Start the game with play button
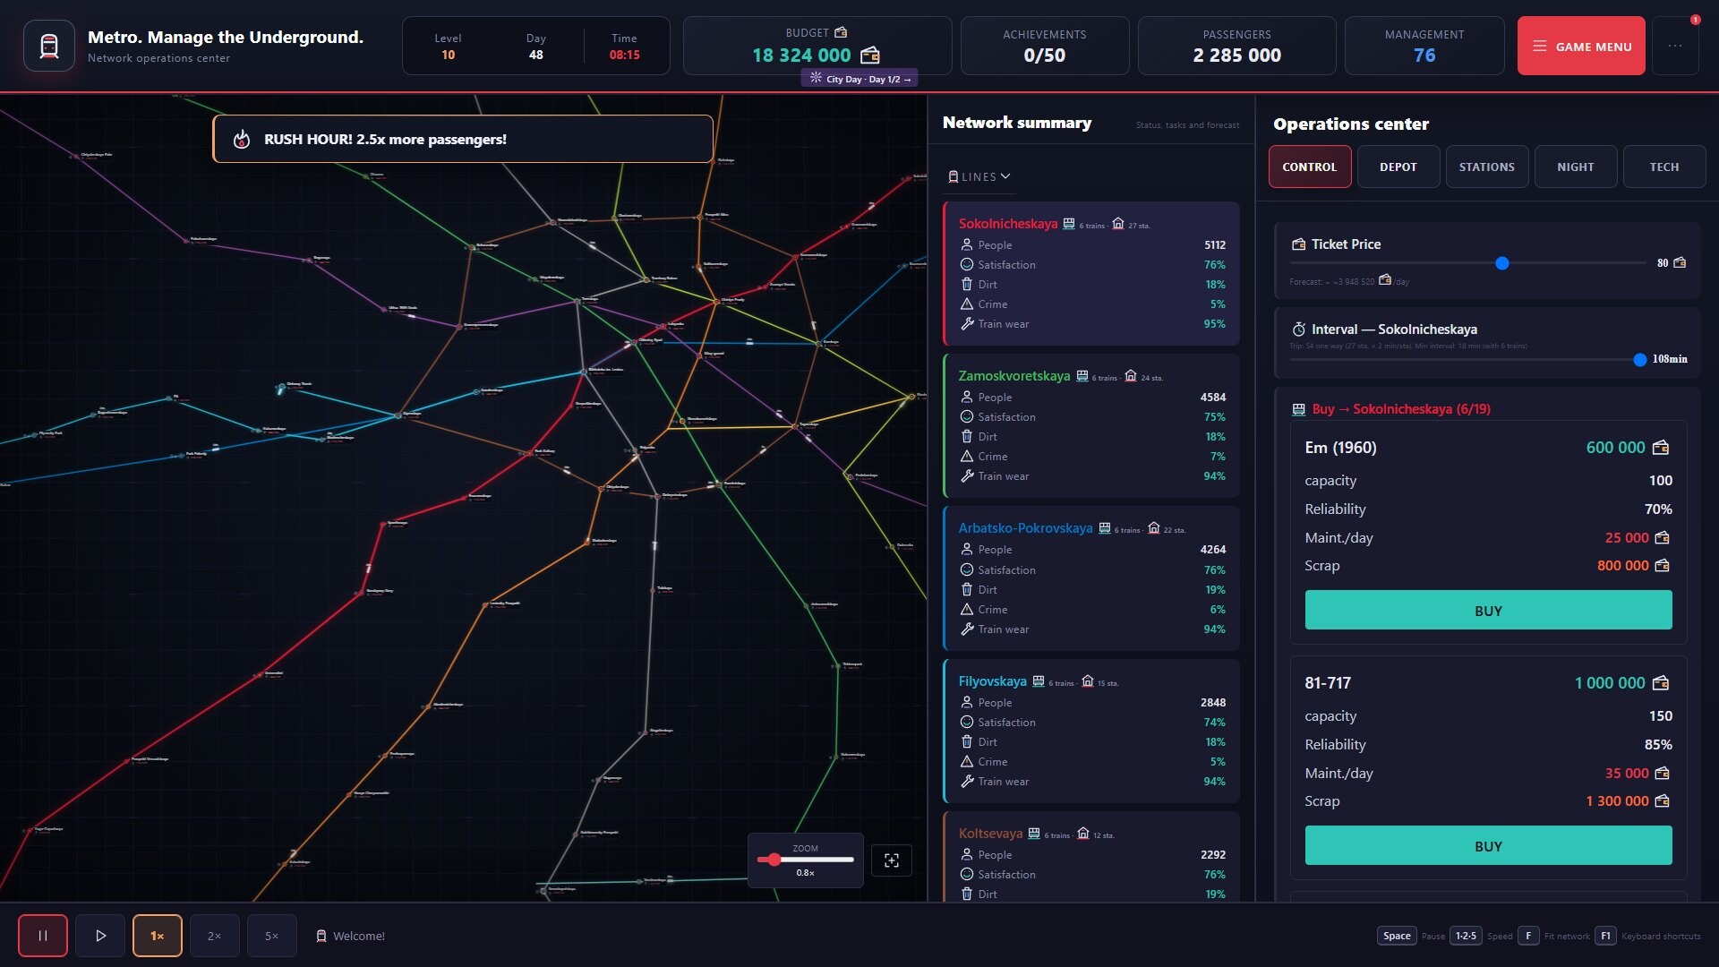This screenshot has width=1719, height=967. [100, 936]
